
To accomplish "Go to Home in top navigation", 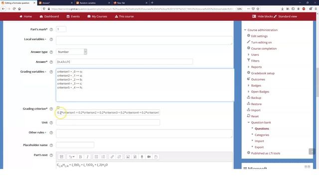I will [x=25, y=16].
